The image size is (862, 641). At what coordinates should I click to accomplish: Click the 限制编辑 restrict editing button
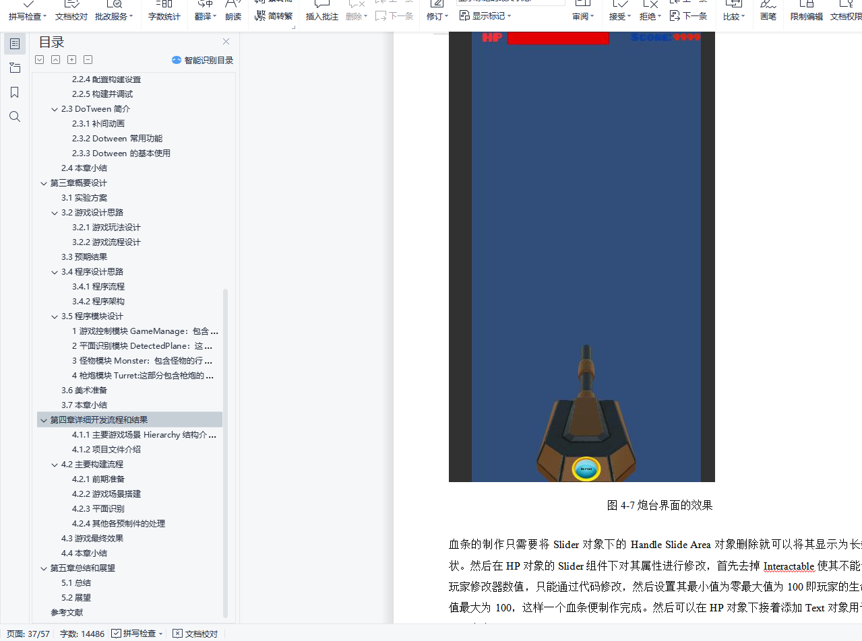(x=806, y=16)
